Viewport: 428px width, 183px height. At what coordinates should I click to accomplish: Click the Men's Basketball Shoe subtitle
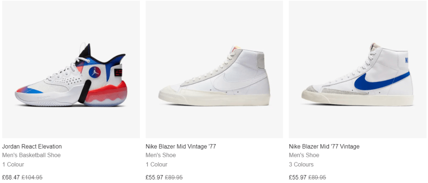pyautogui.click(x=31, y=155)
